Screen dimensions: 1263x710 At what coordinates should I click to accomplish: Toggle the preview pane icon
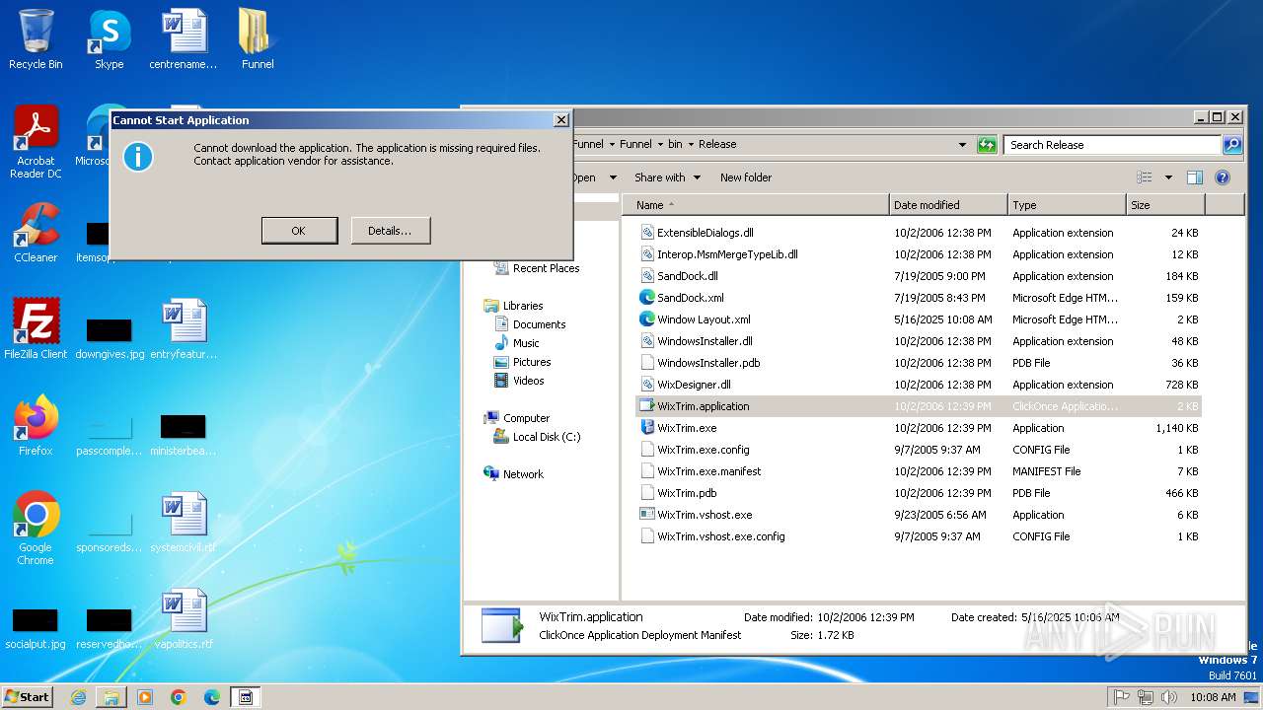click(1195, 177)
